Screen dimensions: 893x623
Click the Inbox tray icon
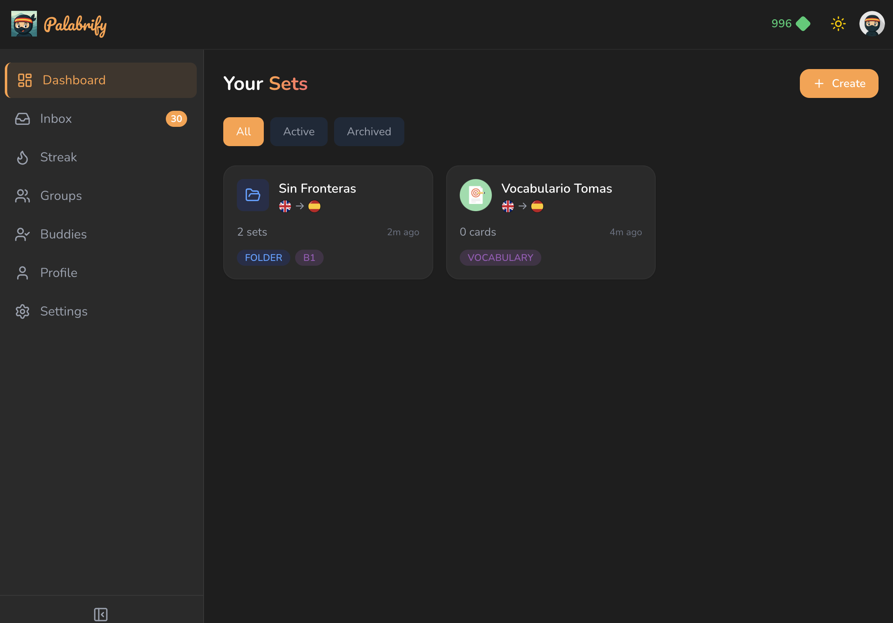[22, 119]
